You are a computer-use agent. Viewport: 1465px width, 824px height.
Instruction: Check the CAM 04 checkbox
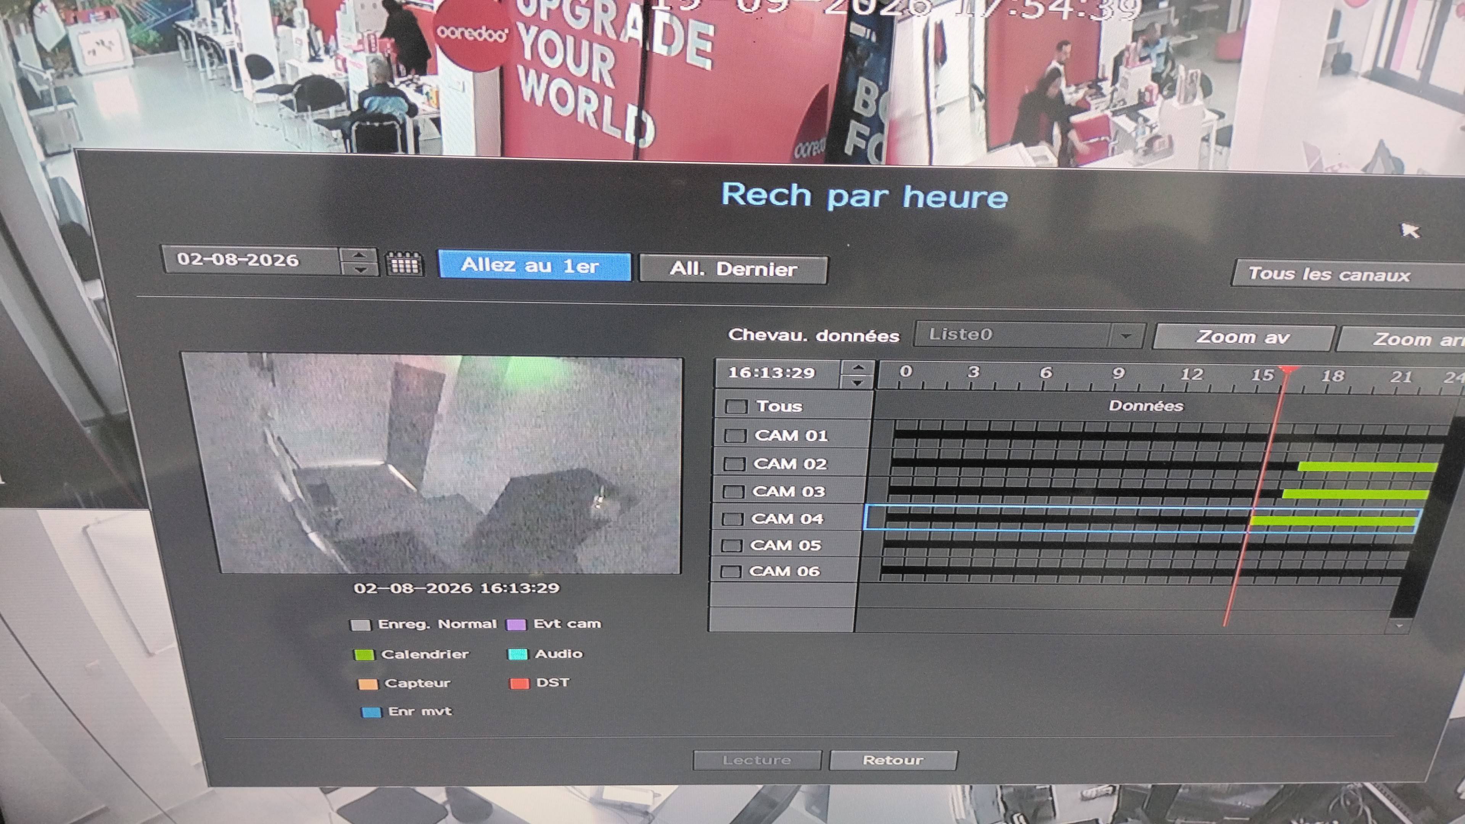(x=732, y=519)
